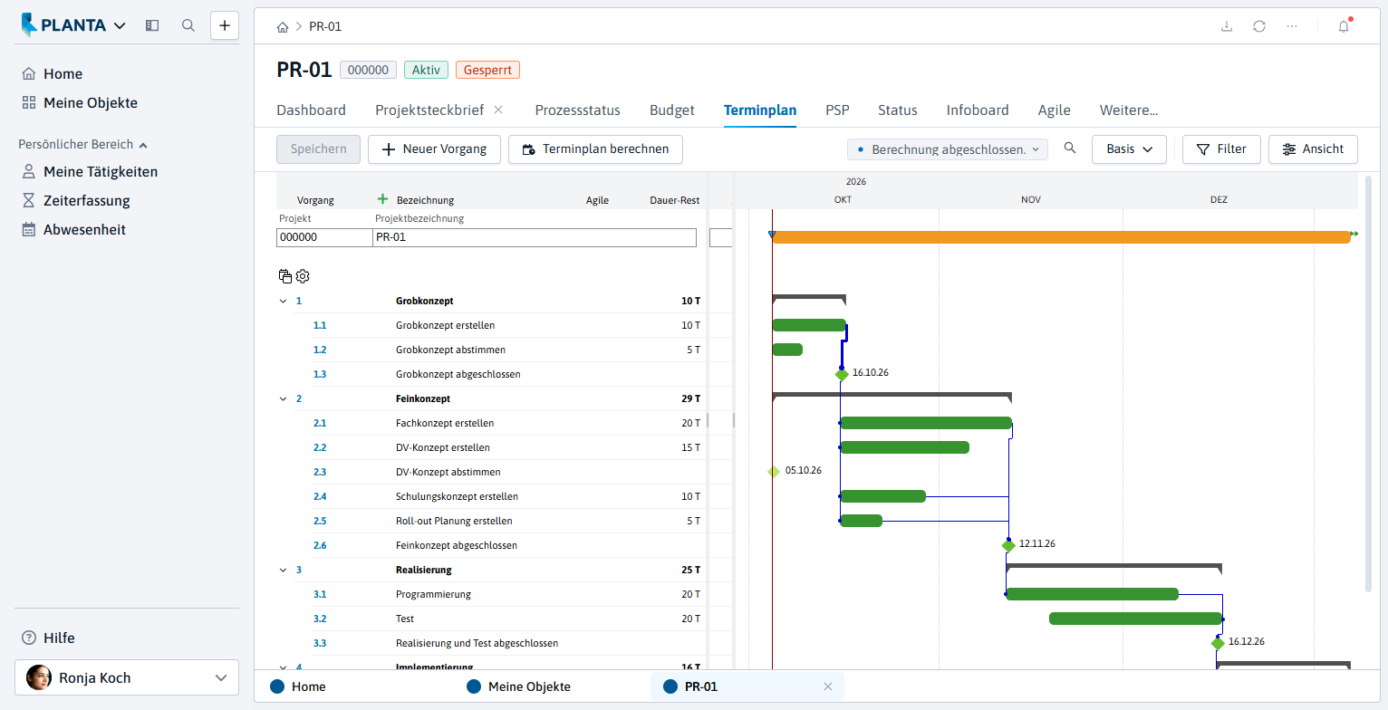This screenshot has height=710, width=1388.
Task: Switch to the Dashboard tab
Action: [x=312, y=110]
